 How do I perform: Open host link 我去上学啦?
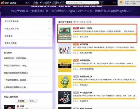pyautogui.click(x=84, y=37)
